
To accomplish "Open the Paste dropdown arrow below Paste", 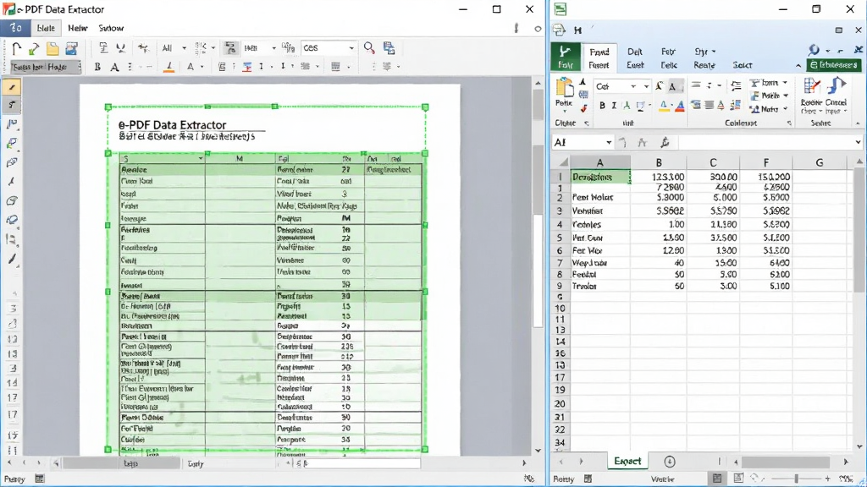I will click(x=564, y=111).
